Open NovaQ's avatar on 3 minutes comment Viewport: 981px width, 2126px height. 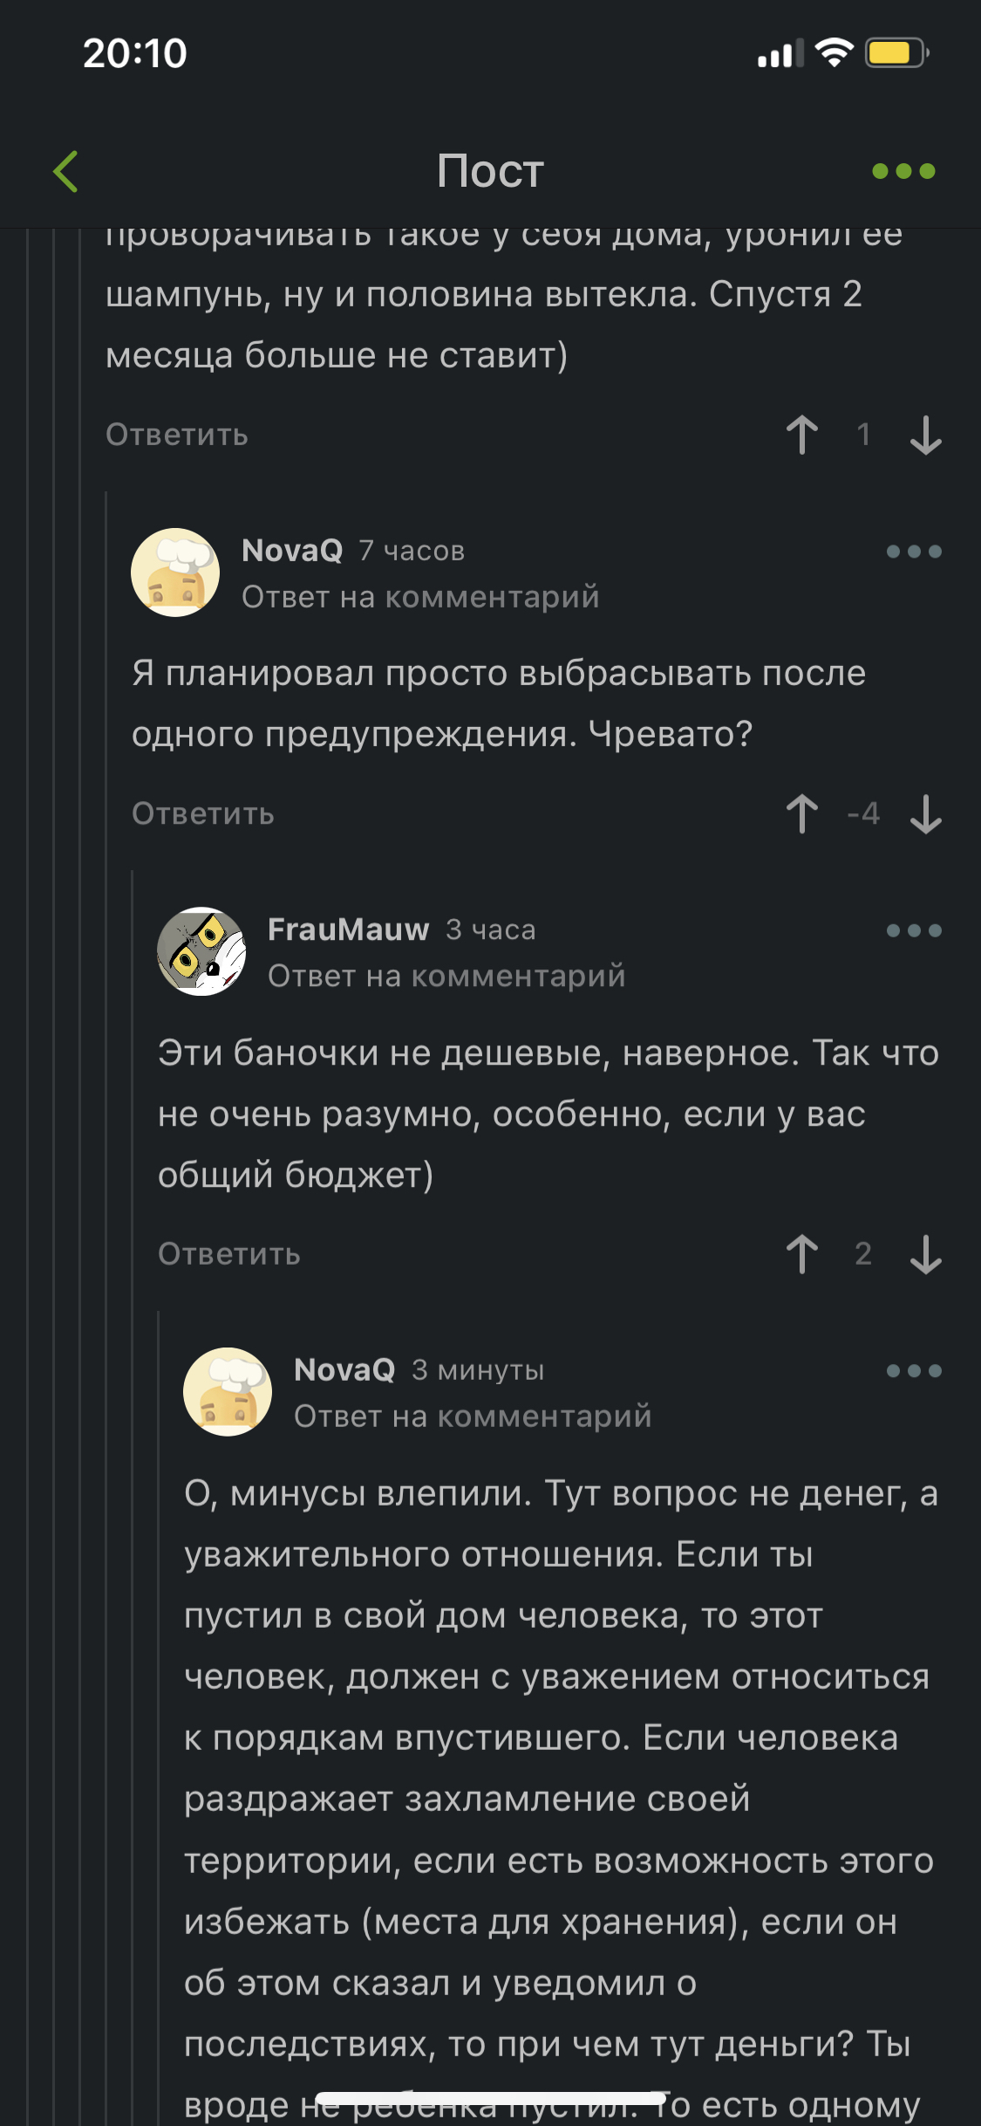click(228, 1392)
